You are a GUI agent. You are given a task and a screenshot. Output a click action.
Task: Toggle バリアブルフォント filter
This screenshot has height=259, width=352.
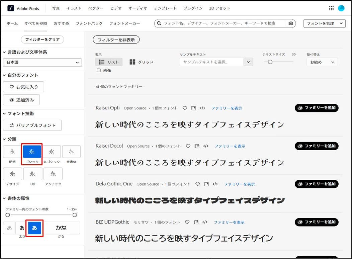click(x=32, y=125)
